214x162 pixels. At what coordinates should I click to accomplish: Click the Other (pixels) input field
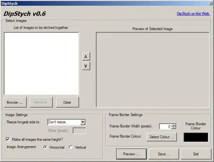(x=79, y=131)
